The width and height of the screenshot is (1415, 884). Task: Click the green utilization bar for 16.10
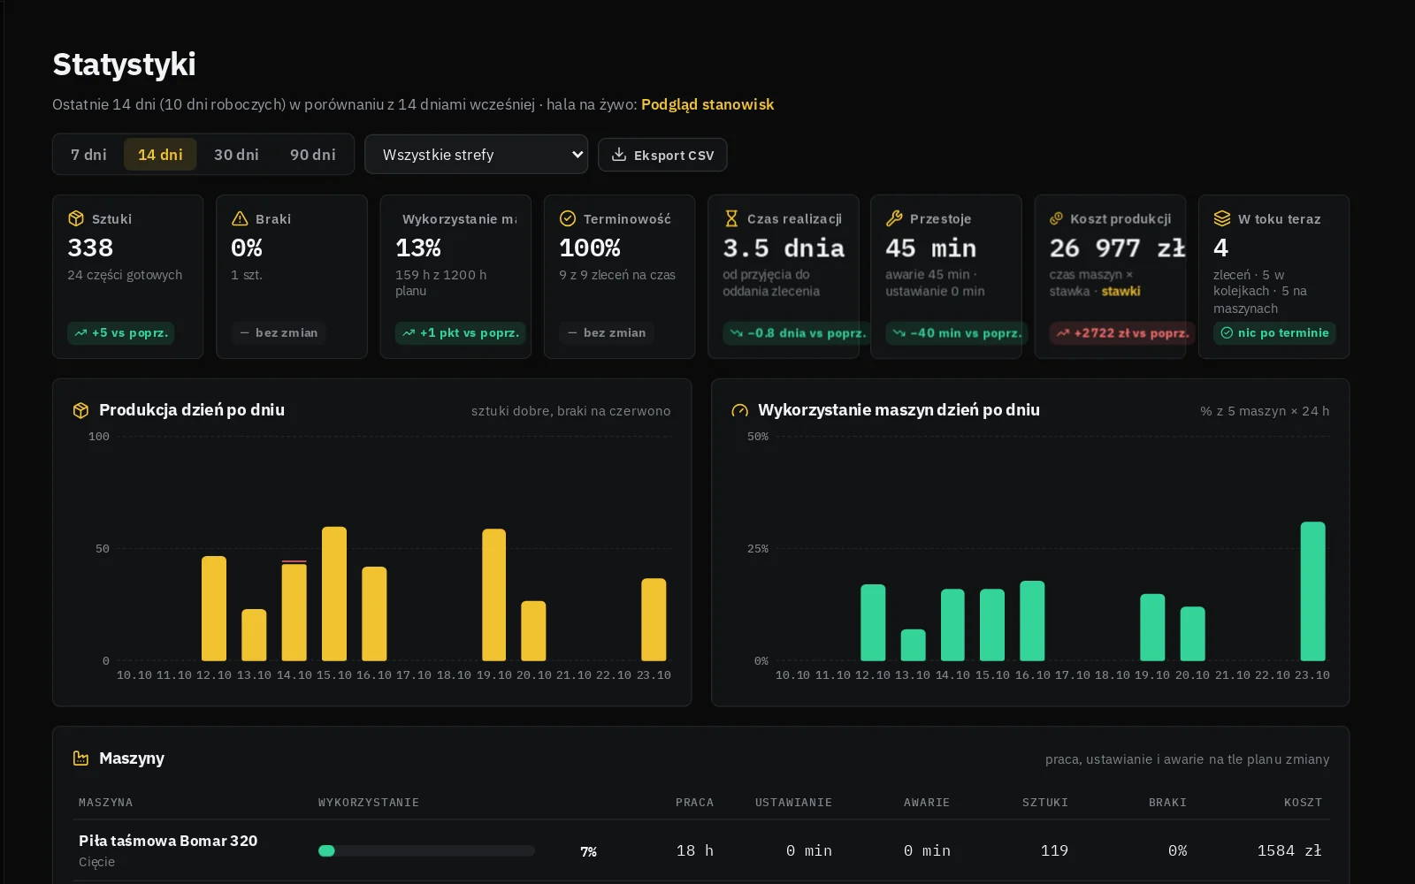[1032, 621]
